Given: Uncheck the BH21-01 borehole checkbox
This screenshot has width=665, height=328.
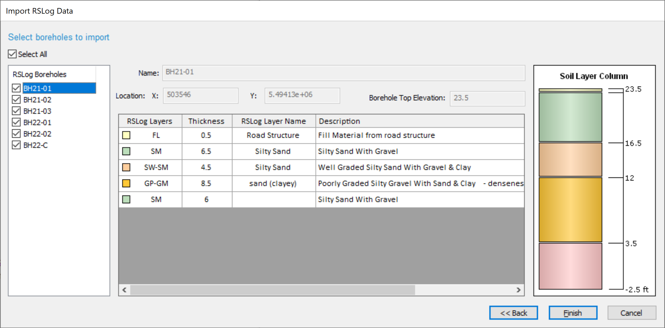Looking at the screenshot, I should coord(16,88).
